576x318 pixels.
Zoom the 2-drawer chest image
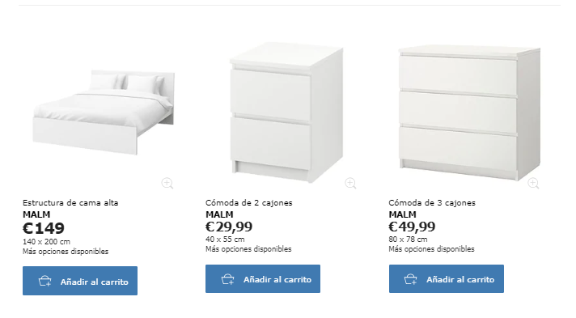350,183
